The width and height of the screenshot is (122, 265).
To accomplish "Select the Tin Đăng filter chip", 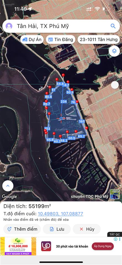I will pyautogui.click(x=61, y=40).
